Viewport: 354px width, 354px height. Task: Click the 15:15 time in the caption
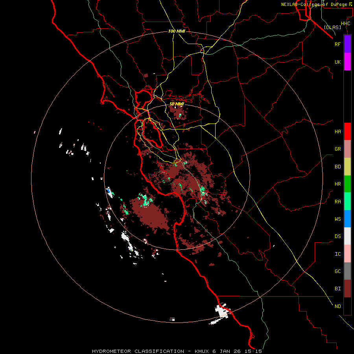click(254, 351)
